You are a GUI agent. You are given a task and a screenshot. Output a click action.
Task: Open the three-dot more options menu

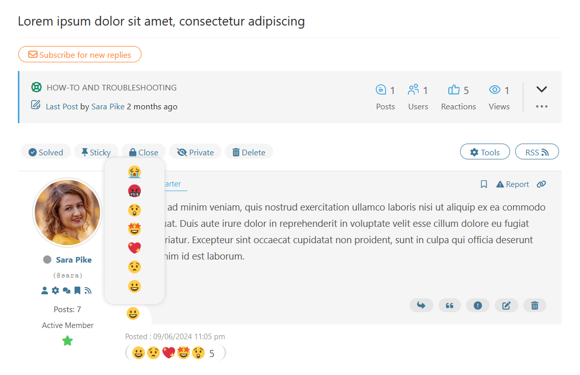click(542, 107)
